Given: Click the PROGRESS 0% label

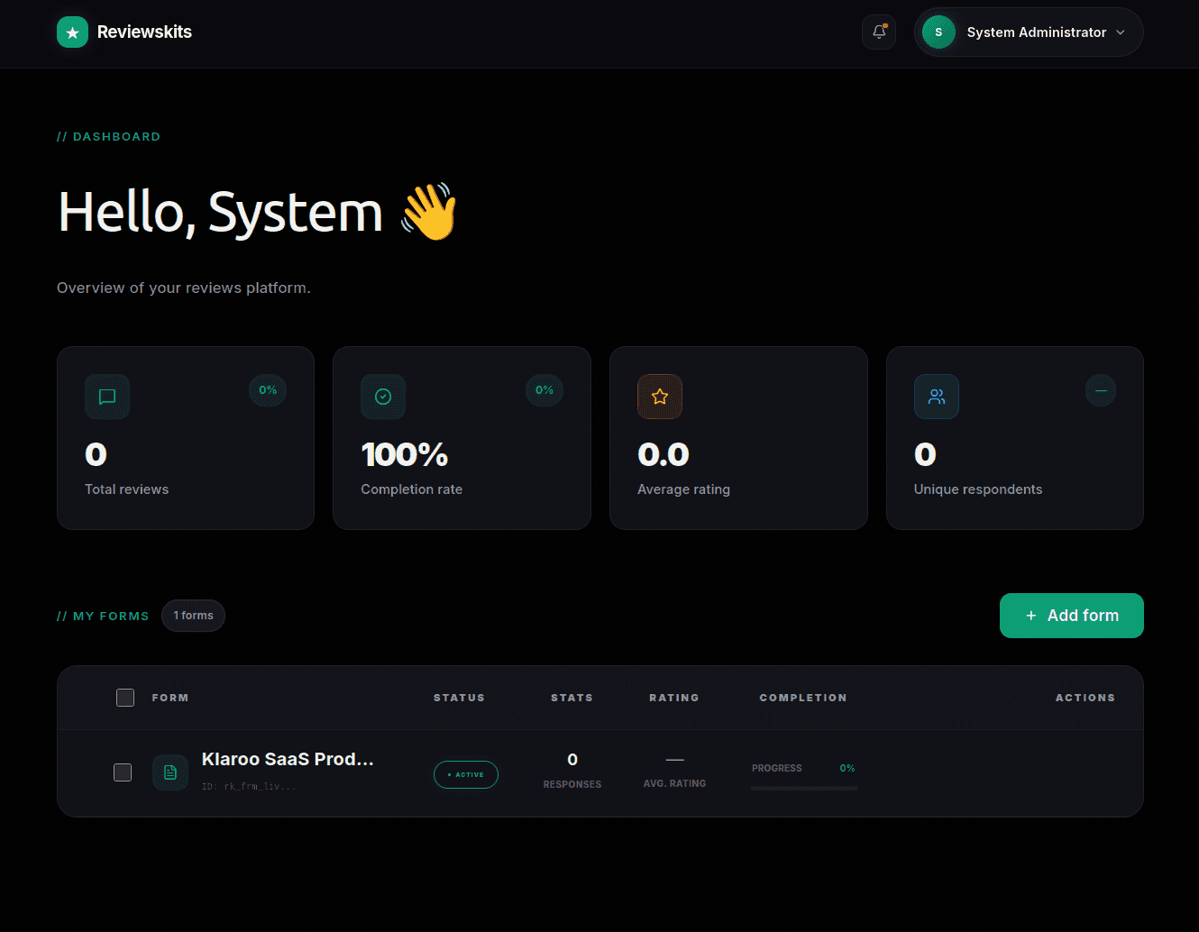Looking at the screenshot, I should click(803, 768).
